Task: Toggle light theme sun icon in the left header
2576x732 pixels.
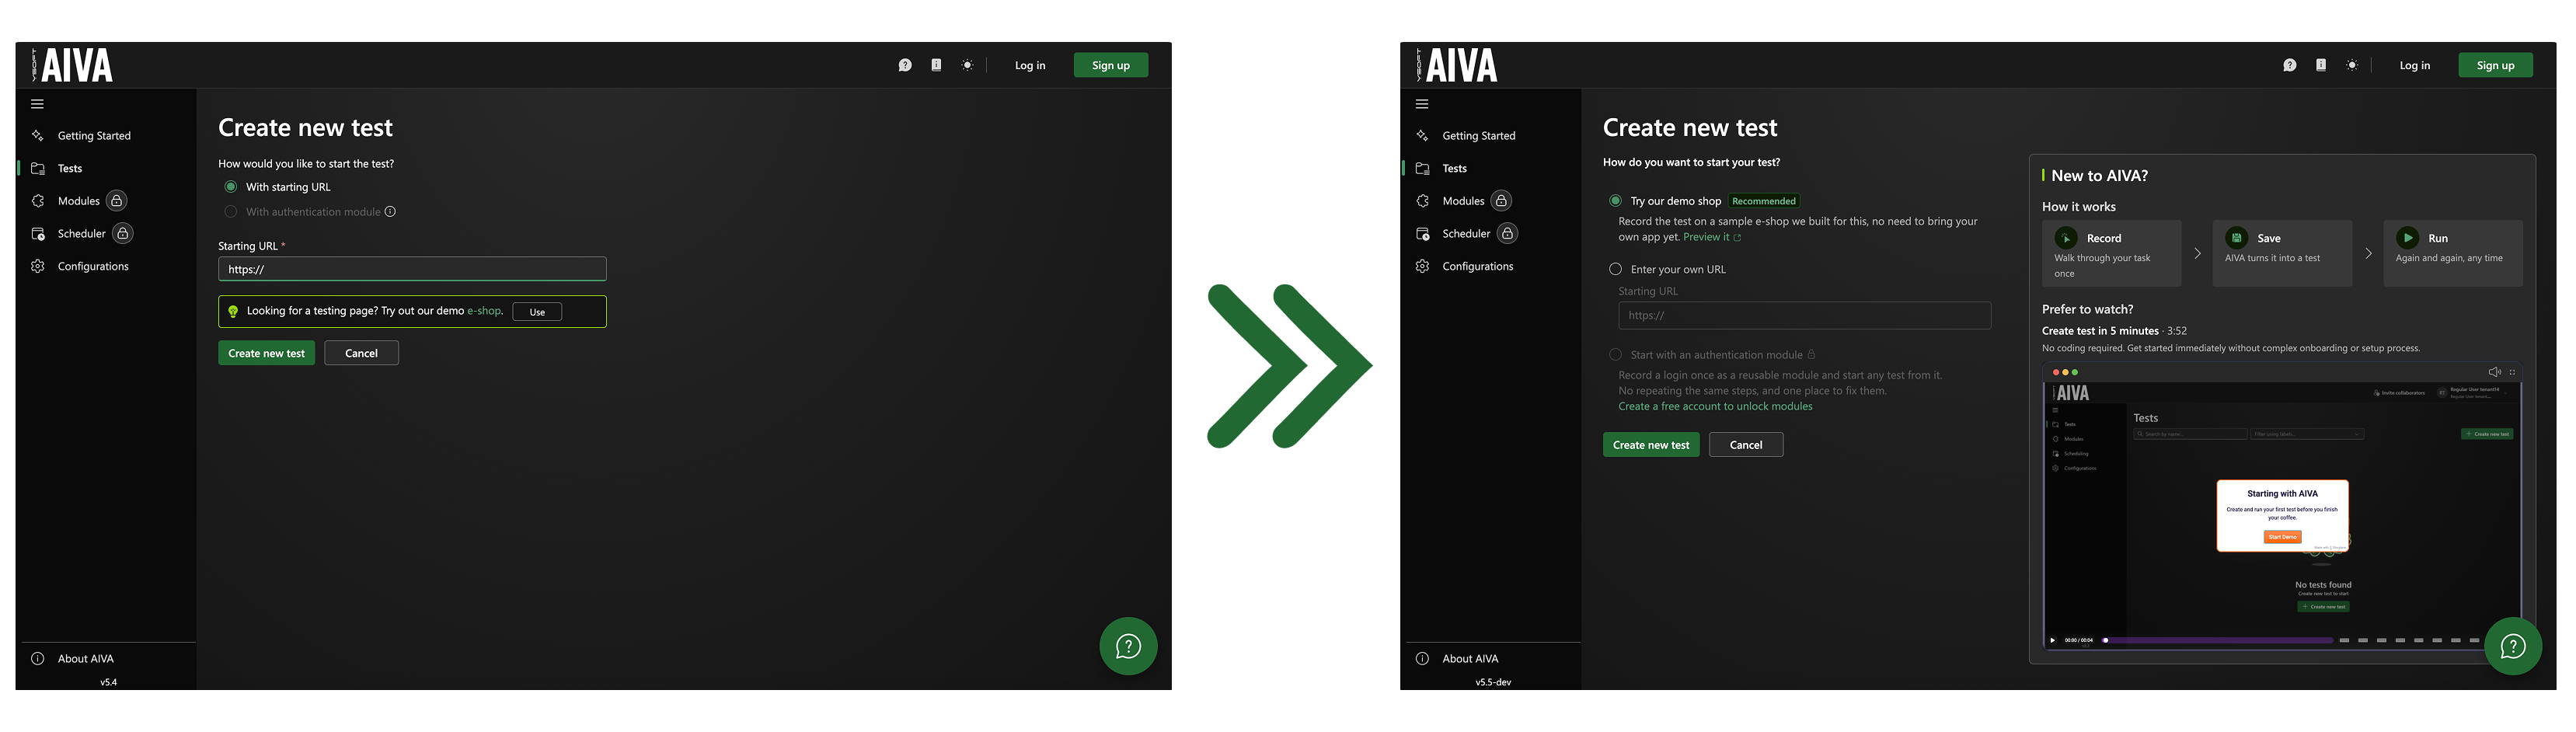Action: click(967, 65)
